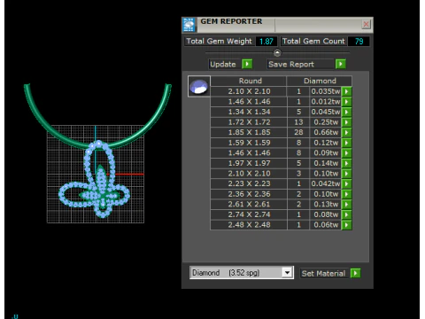425x319 pixels.
Task: Select the 2.23 X 2.23 size cell
Action: [x=249, y=183]
